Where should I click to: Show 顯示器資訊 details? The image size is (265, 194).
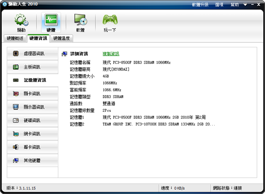point(33,107)
